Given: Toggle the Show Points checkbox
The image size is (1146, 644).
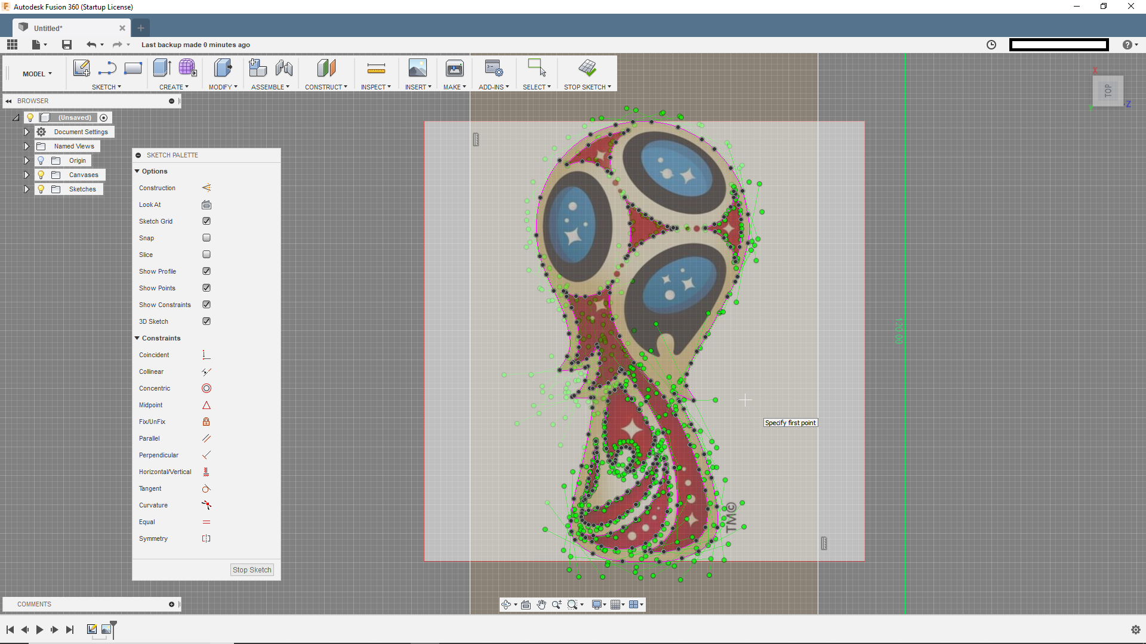Looking at the screenshot, I should click(x=207, y=288).
